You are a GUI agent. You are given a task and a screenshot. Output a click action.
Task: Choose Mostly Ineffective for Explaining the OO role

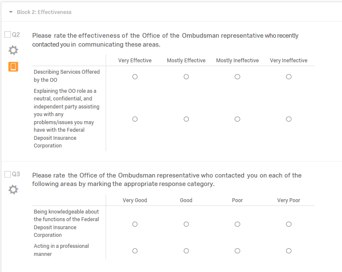237,119
